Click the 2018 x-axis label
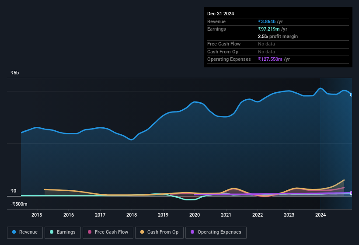Image resolution: width=359 pixels, height=245 pixels. [132, 215]
